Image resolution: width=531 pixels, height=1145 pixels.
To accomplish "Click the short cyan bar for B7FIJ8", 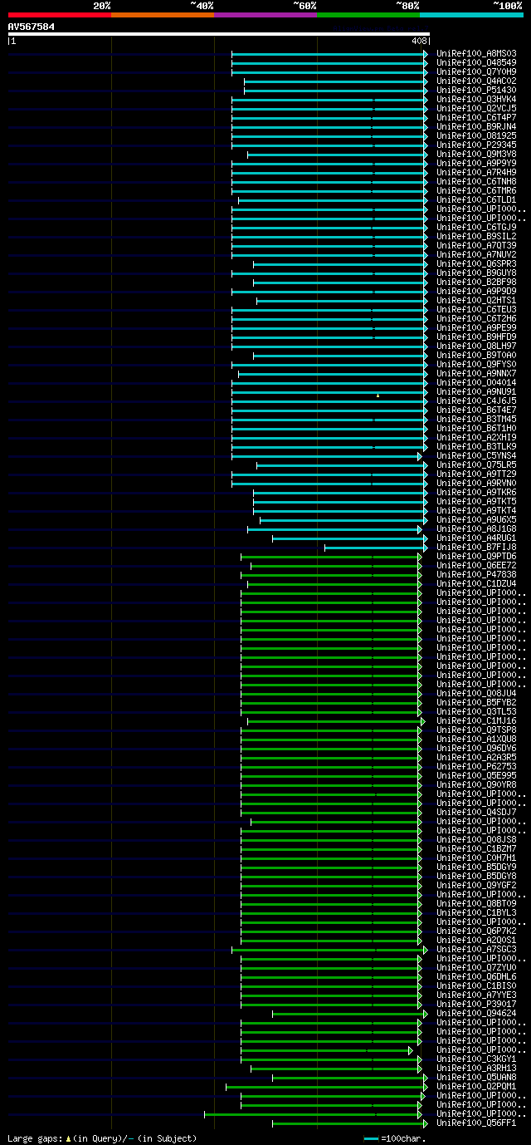I will [376, 548].
